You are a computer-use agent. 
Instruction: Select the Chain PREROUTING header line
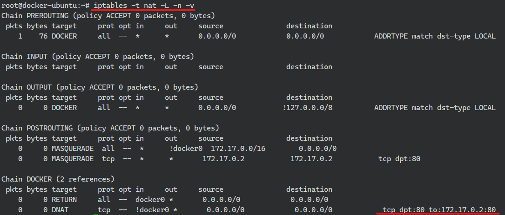click(108, 16)
